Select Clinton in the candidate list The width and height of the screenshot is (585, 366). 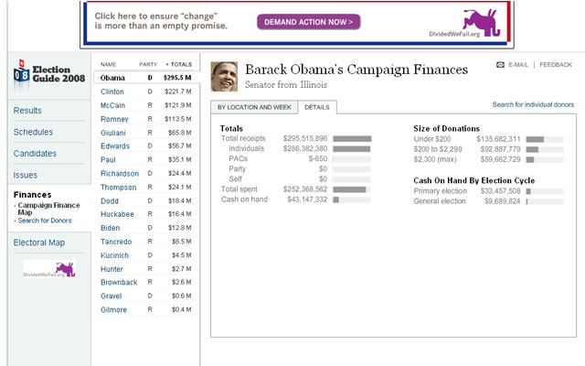tap(112, 91)
